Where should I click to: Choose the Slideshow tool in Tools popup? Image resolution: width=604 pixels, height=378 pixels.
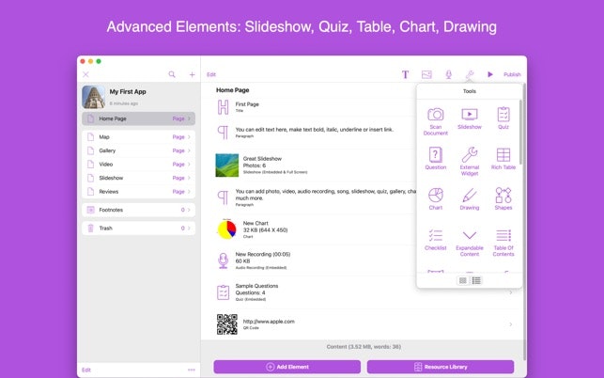click(x=469, y=118)
